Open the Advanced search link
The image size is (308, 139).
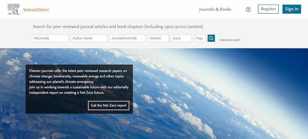[x=230, y=40]
